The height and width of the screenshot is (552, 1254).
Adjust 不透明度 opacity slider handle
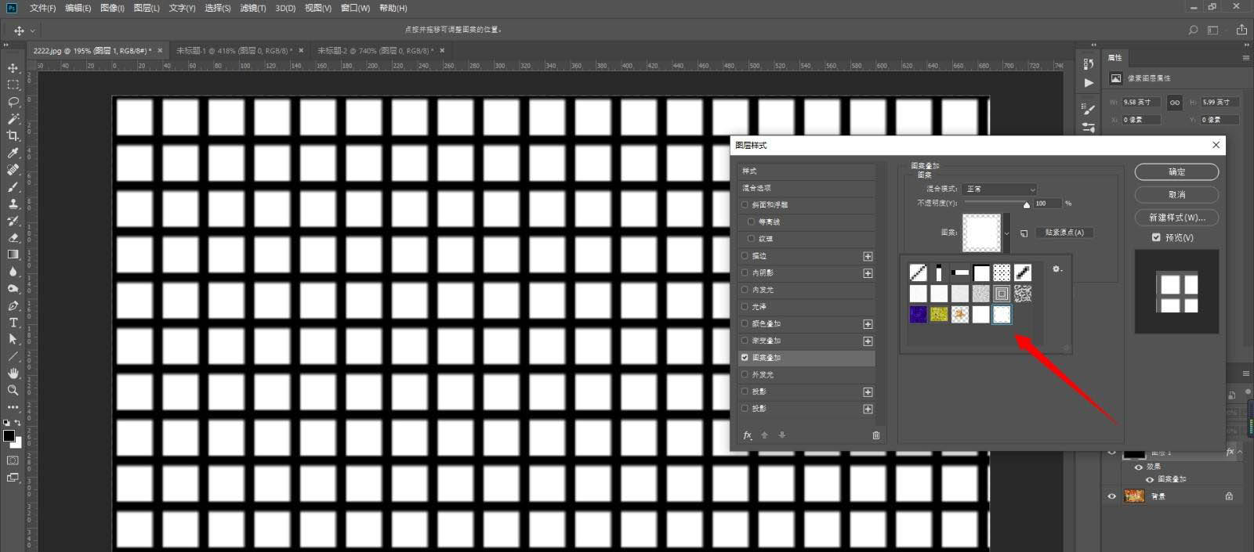[x=1026, y=204]
